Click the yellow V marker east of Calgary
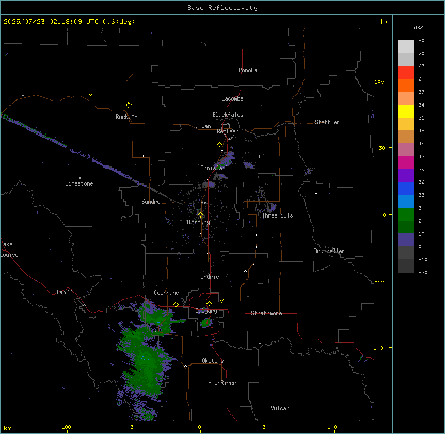The height and width of the screenshot is (434, 445). [221, 301]
